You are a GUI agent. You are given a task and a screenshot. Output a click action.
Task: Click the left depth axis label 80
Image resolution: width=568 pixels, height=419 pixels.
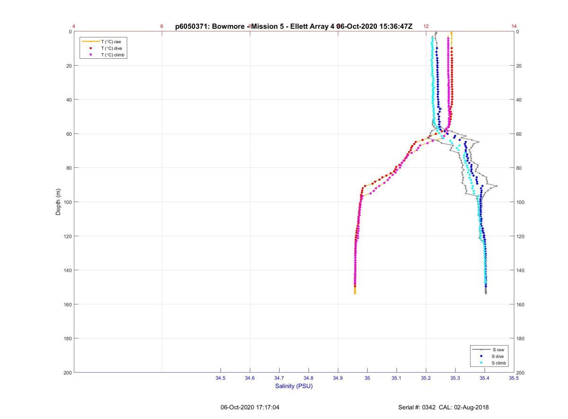point(68,168)
